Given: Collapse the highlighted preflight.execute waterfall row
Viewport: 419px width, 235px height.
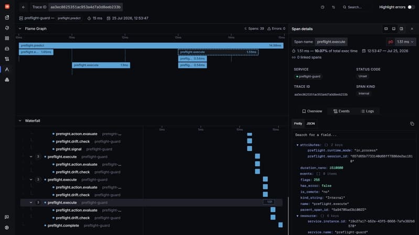Looking at the screenshot, I should click(x=31, y=203).
